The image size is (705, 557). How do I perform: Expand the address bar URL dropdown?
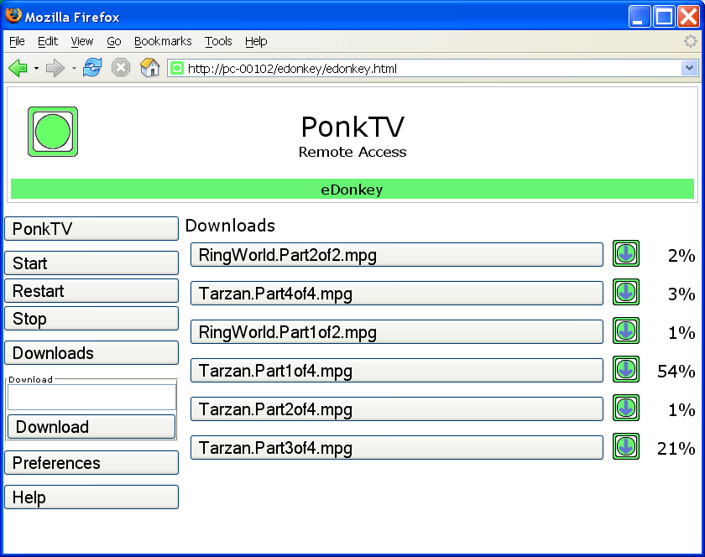(689, 68)
